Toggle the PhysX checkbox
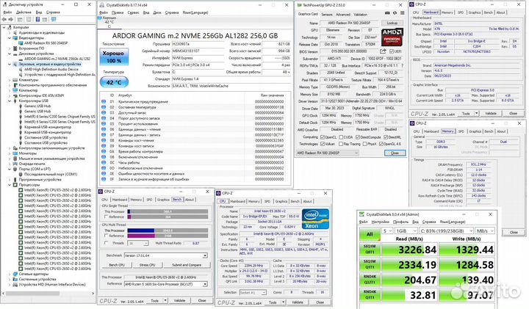529x309 pixels. point(364,144)
